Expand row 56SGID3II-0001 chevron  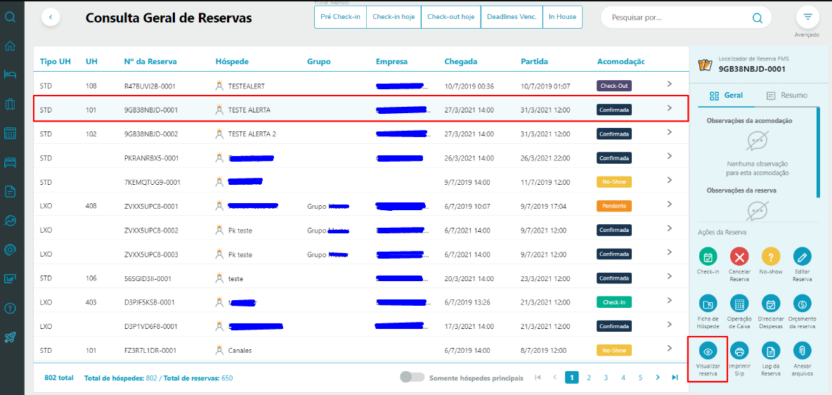(670, 276)
